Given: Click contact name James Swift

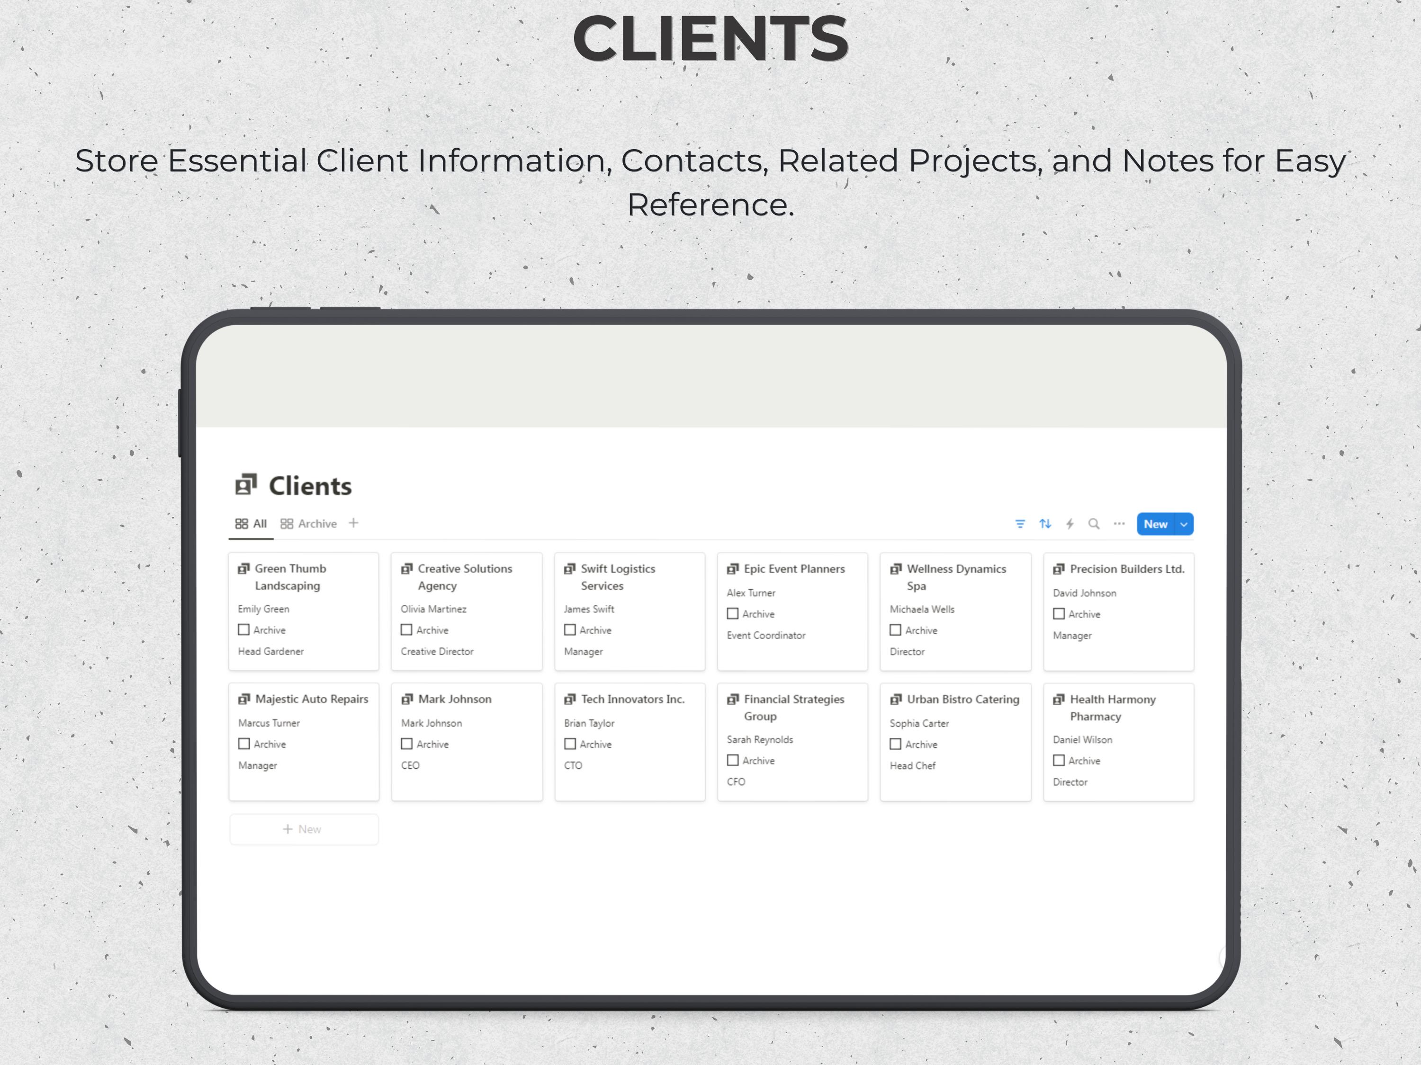Looking at the screenshot, I should click(589, 609).
